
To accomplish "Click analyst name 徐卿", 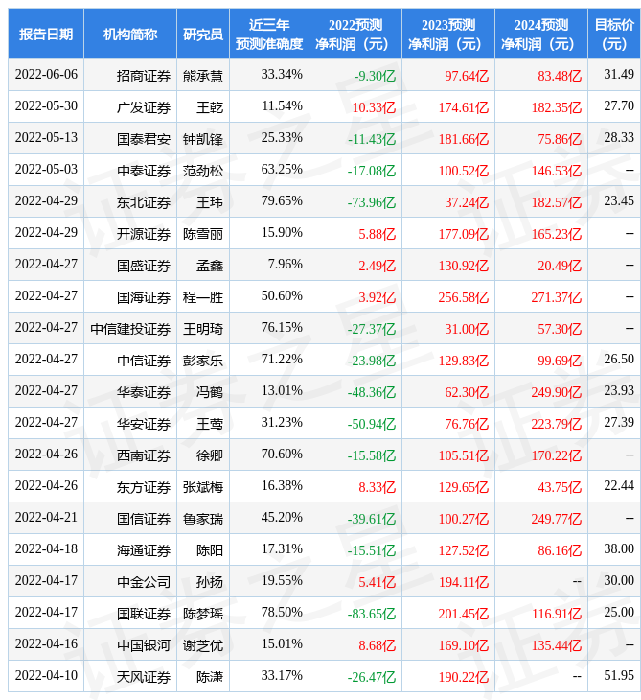I will tap(210, 456).
